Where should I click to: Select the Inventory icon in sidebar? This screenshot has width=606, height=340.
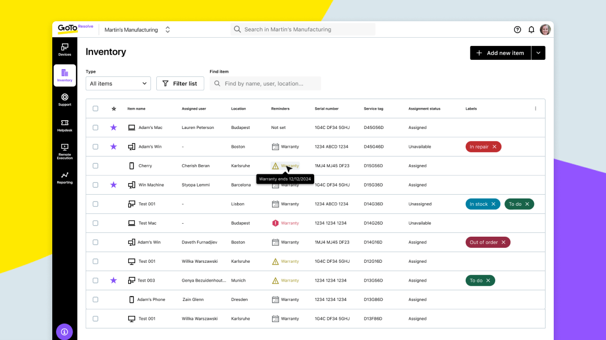click(x=64, y=75)
